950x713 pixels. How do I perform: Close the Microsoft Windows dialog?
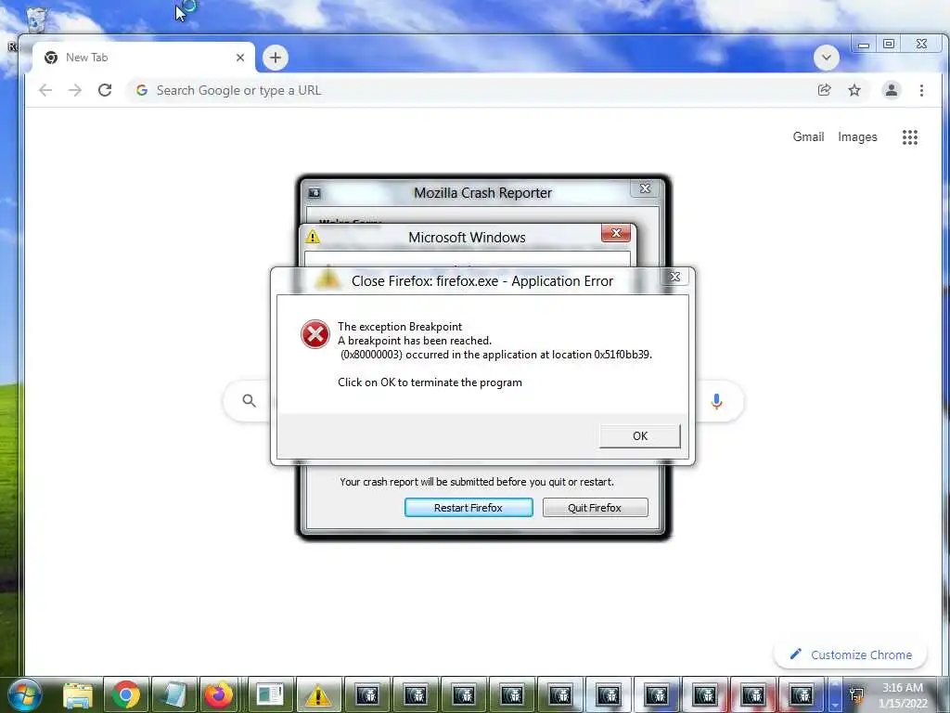pos(616,233)
